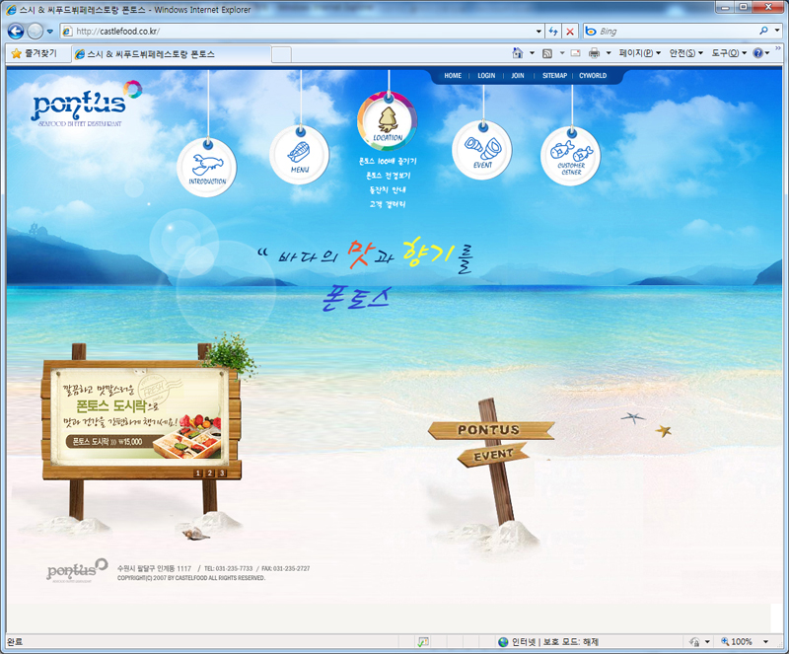Open the search provider dropdown arrow
Screen dimensions: 789x654
point(776,31)
